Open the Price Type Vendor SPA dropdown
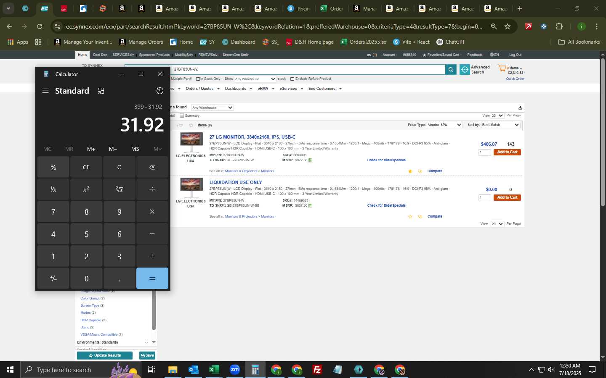Image resolution: width=606 pixels, height=378 pixels. pyautogui.click(x=444, y=125)
